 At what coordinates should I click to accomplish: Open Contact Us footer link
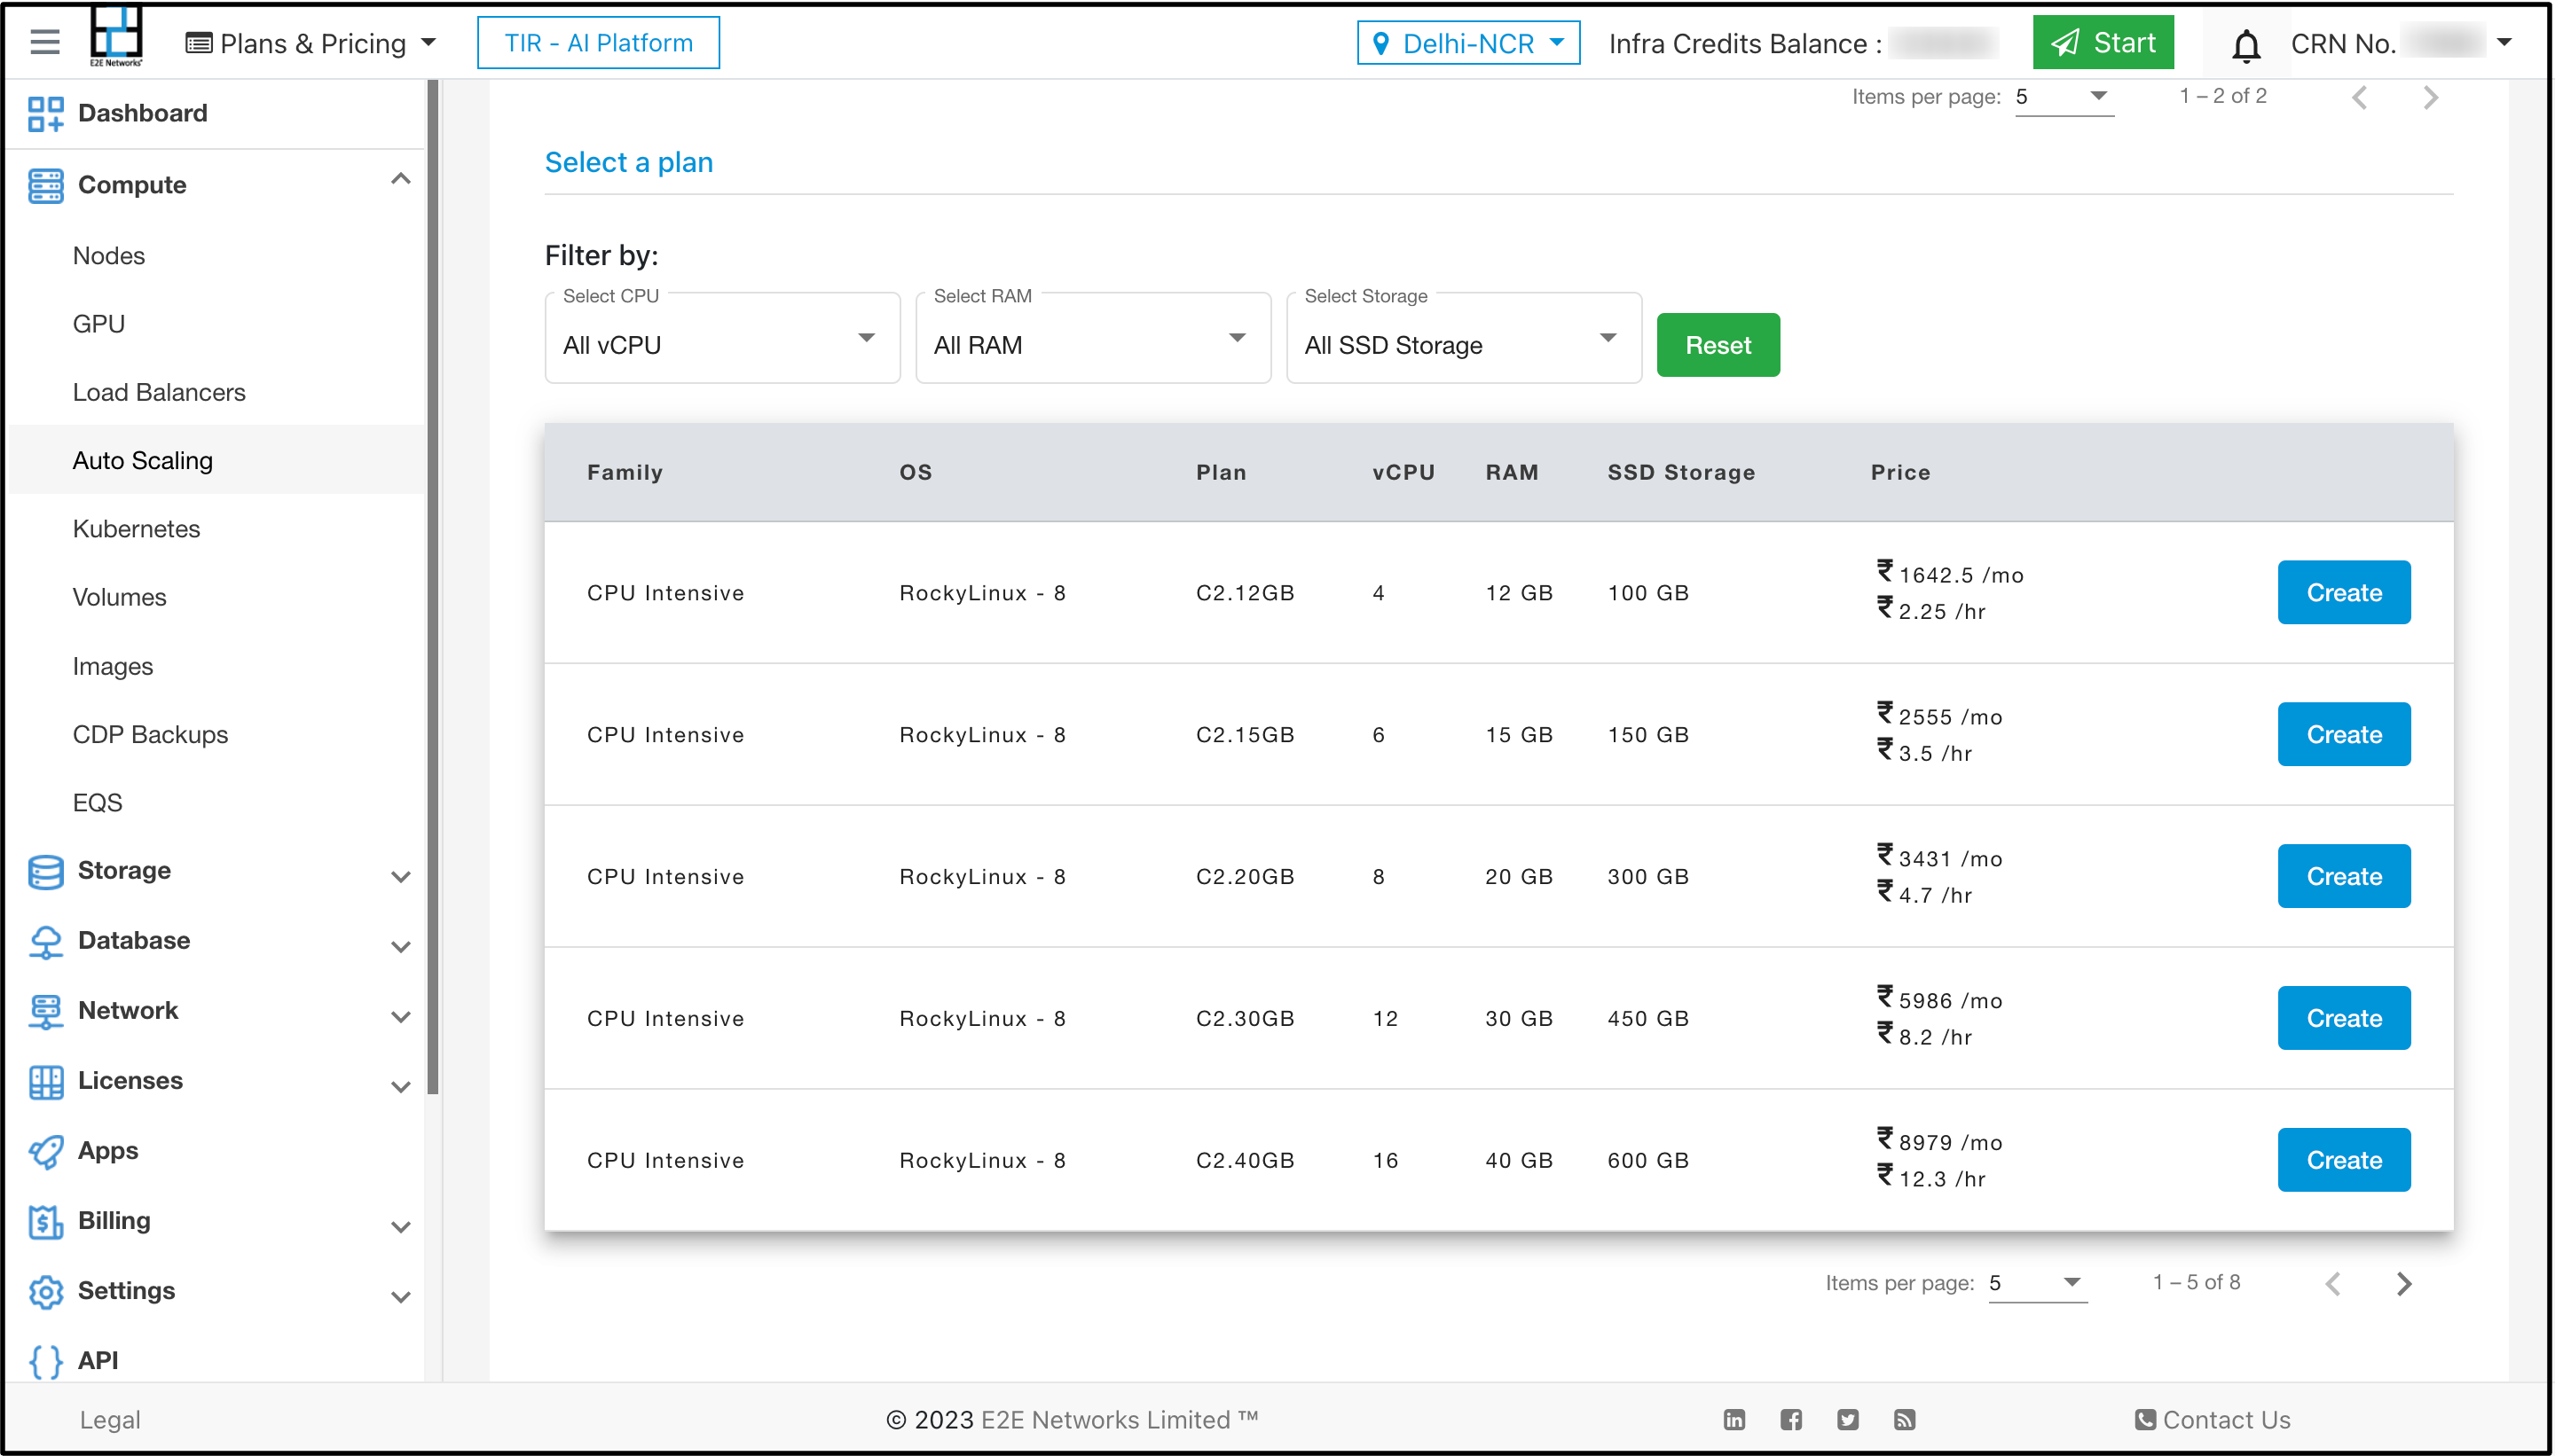pyautogui.click(x=2212, y=1420)
